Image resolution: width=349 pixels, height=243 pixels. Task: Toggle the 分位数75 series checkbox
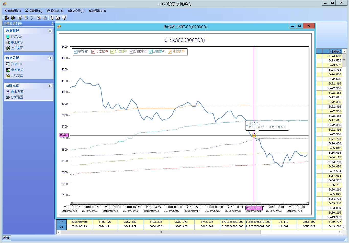coord(170,51)
